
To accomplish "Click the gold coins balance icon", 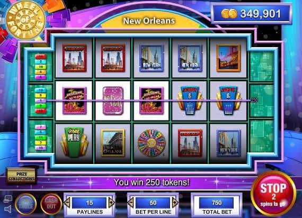I will [229, 14].
